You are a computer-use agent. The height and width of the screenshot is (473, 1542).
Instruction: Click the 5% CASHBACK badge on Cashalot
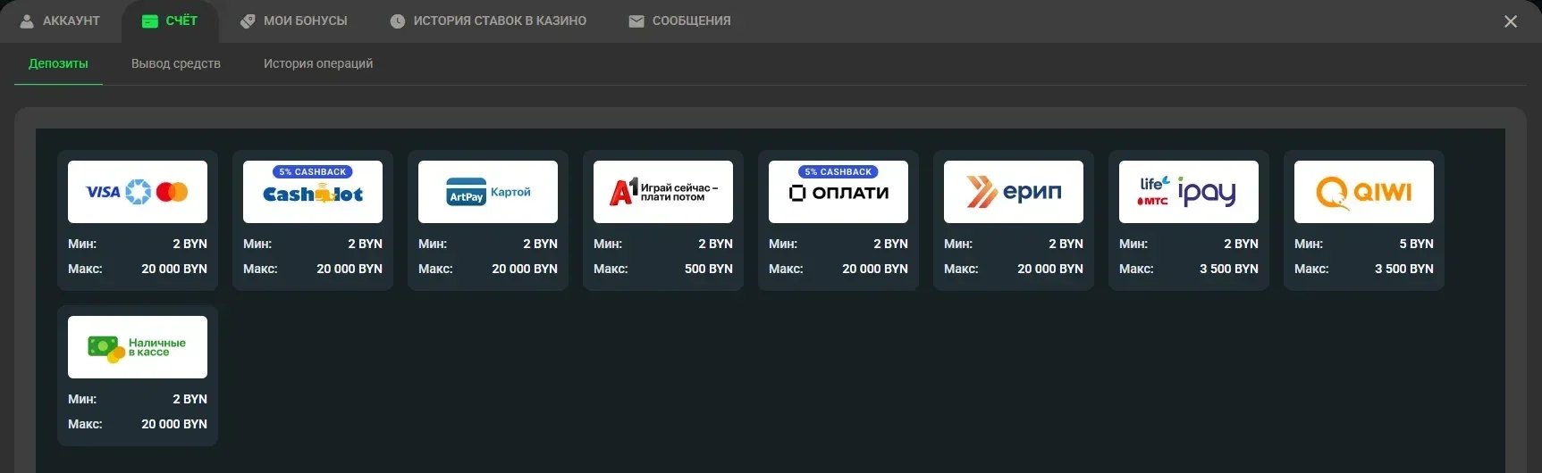[x=313, y=172]
